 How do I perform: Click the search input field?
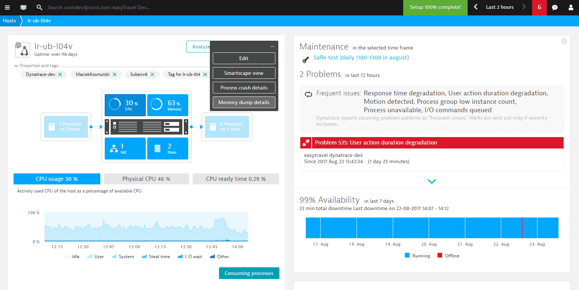point(99,7)
